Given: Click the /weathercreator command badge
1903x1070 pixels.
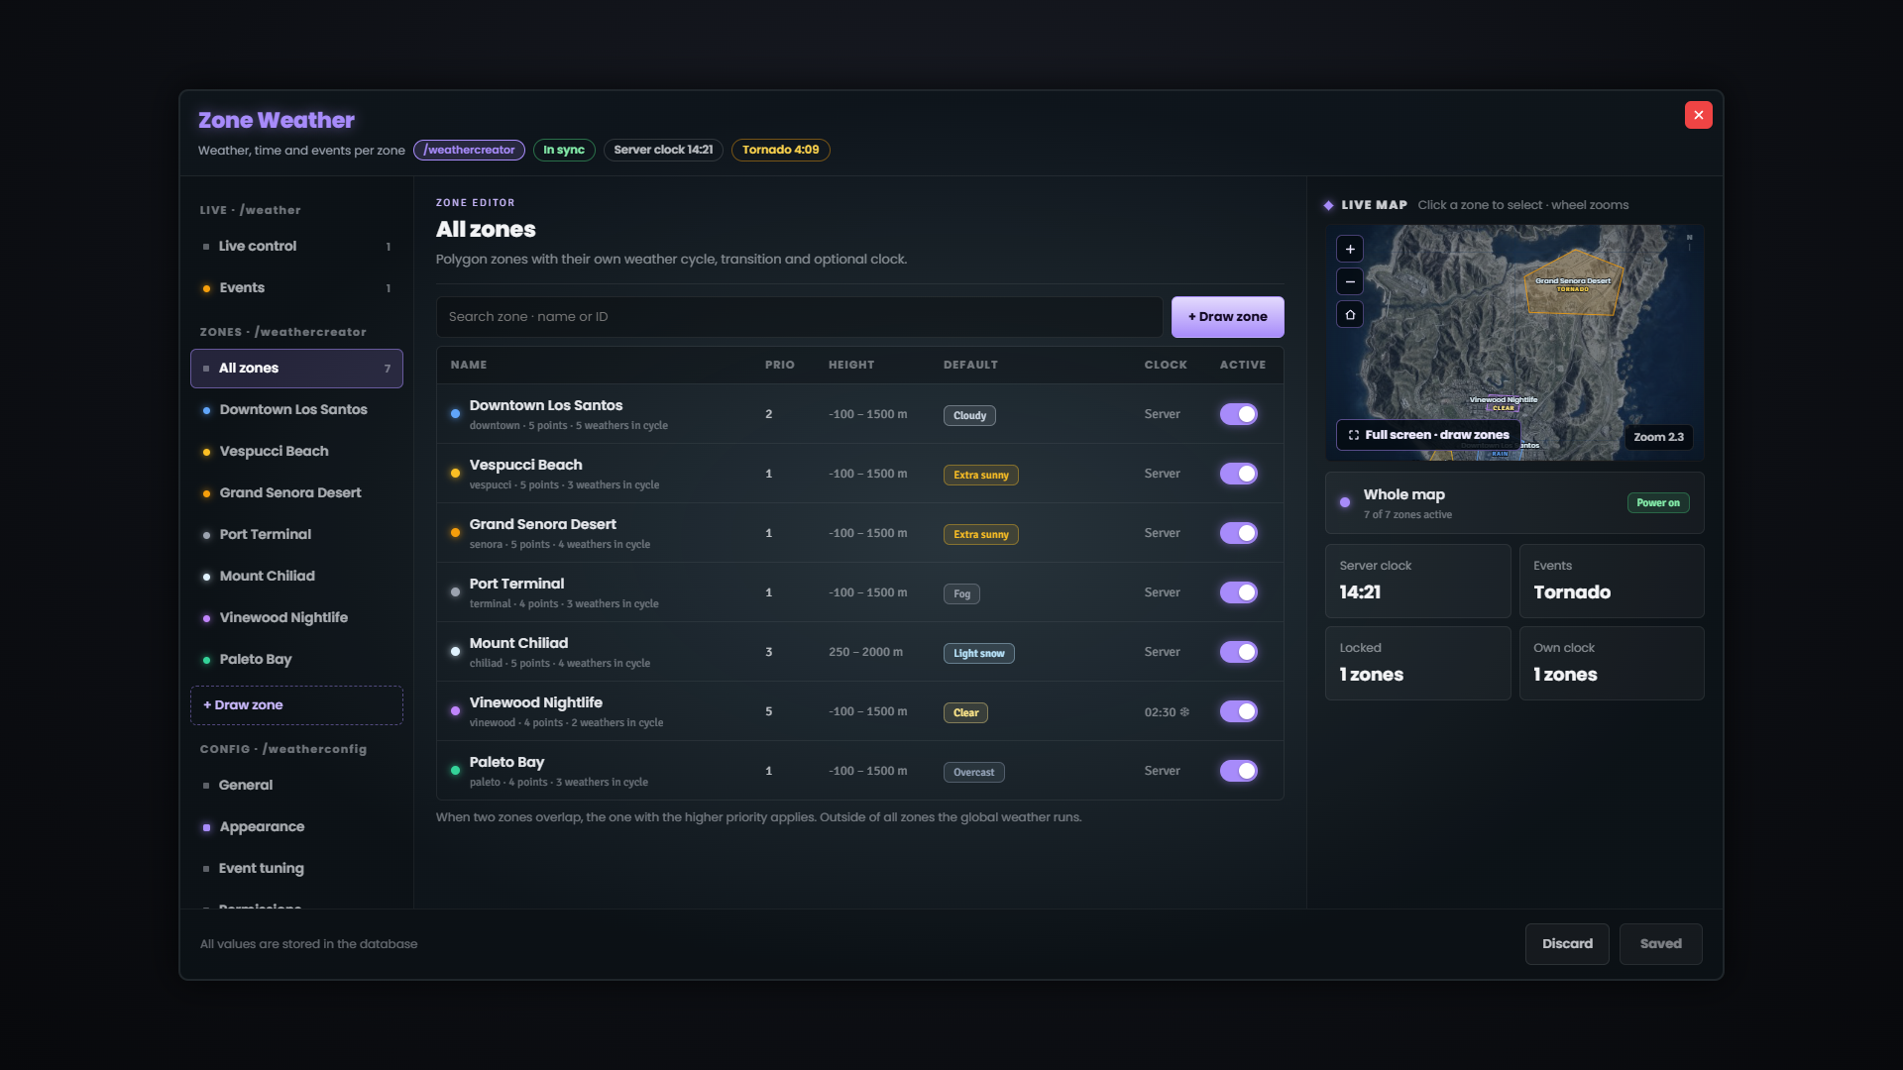Looking at the screenshot, I should (x=469, y=150).
